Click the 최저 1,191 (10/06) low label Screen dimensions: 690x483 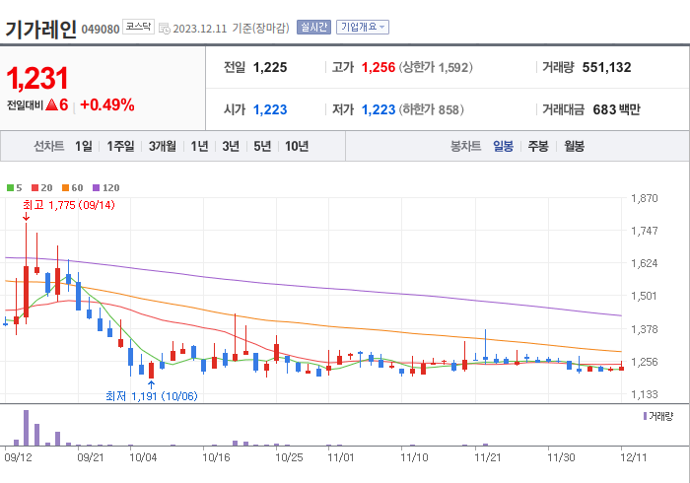(x=152, y=396)
